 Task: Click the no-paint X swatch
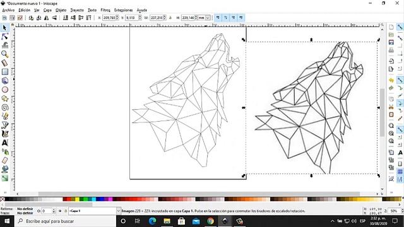click(x=3, y=199)
